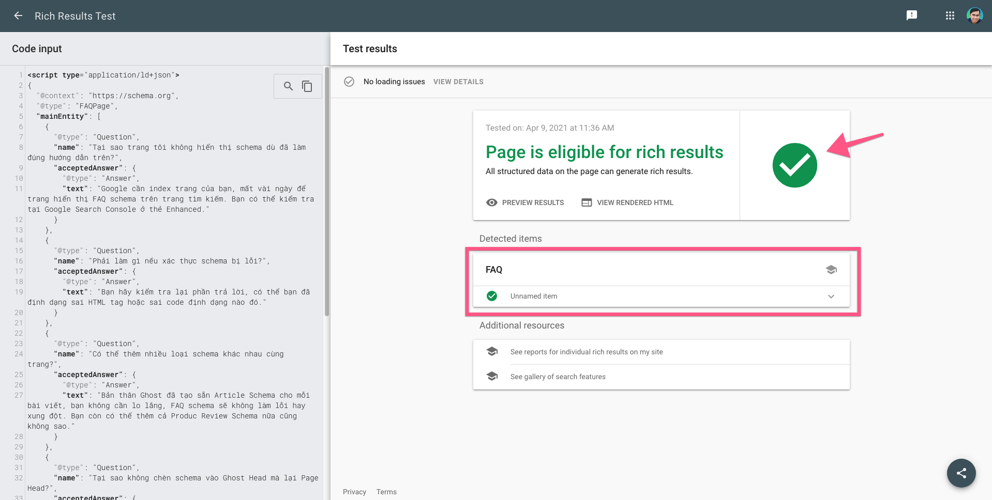Click the Rich Results Test title
992x500 pixels.
pyautogui.click(x=75, y=16)
